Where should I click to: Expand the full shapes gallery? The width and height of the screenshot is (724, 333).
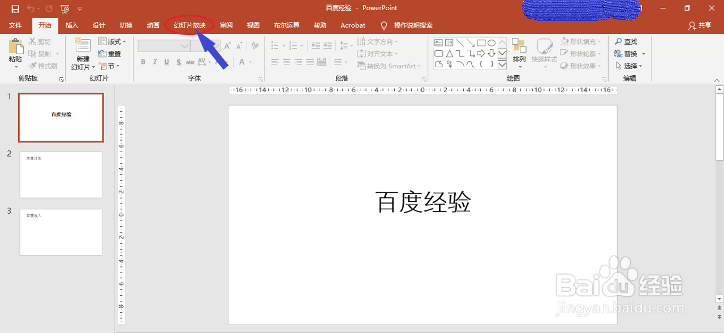502,64
